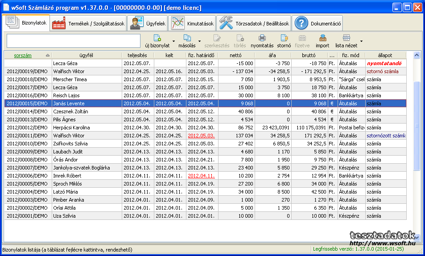Image resolution: width=425 pixels, height=256 pixels.
Task: Click the overdue date 2012.05.03. link
Action: [202, 136]
